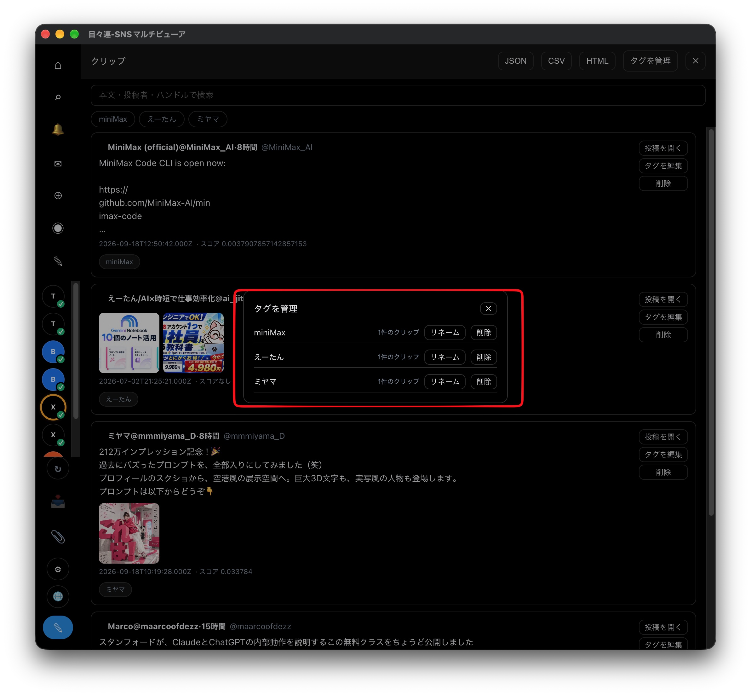
Task: Rename the えーたん tag
Action: coord(444,357)
